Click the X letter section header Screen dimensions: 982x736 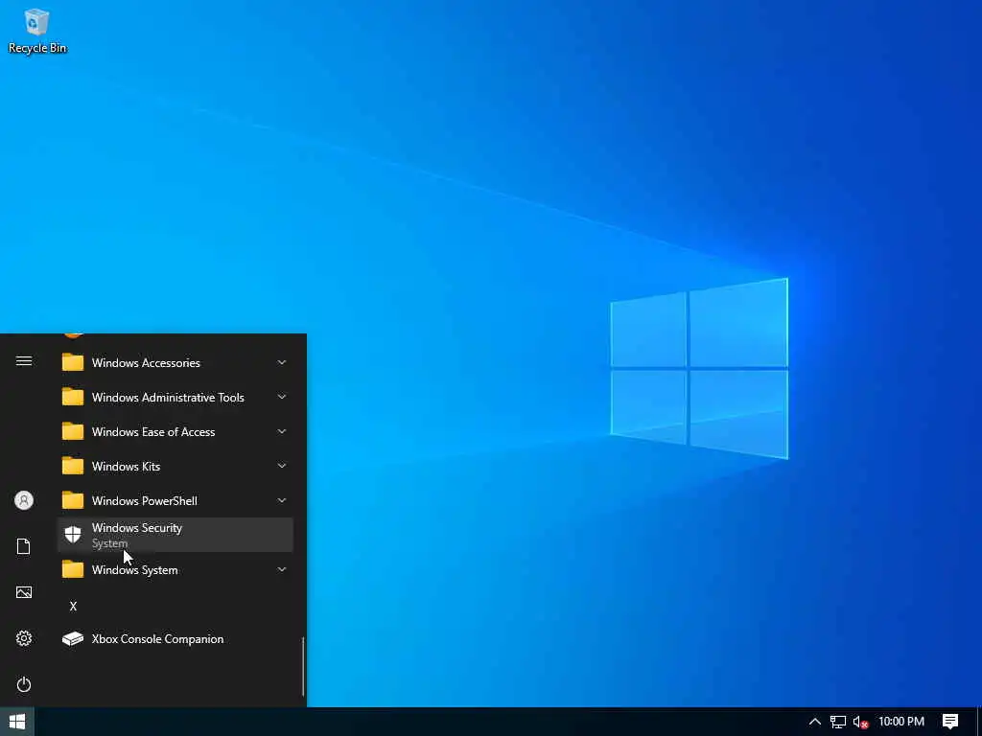(x=73, y=606)
